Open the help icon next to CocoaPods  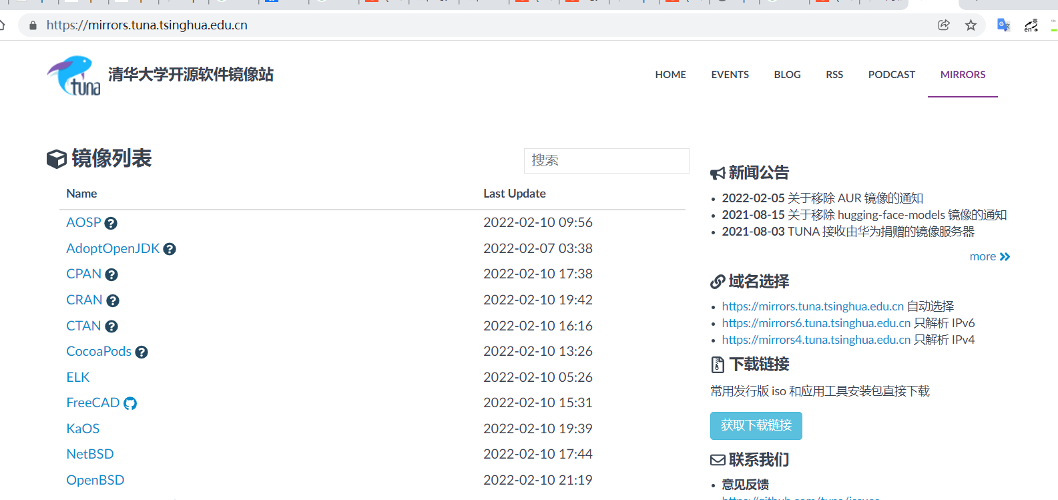142,352
